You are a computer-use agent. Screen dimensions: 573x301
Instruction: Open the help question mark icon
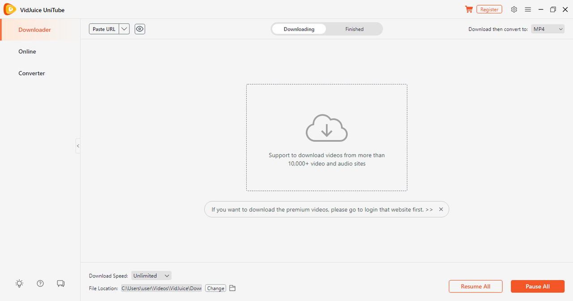(40, 283)
